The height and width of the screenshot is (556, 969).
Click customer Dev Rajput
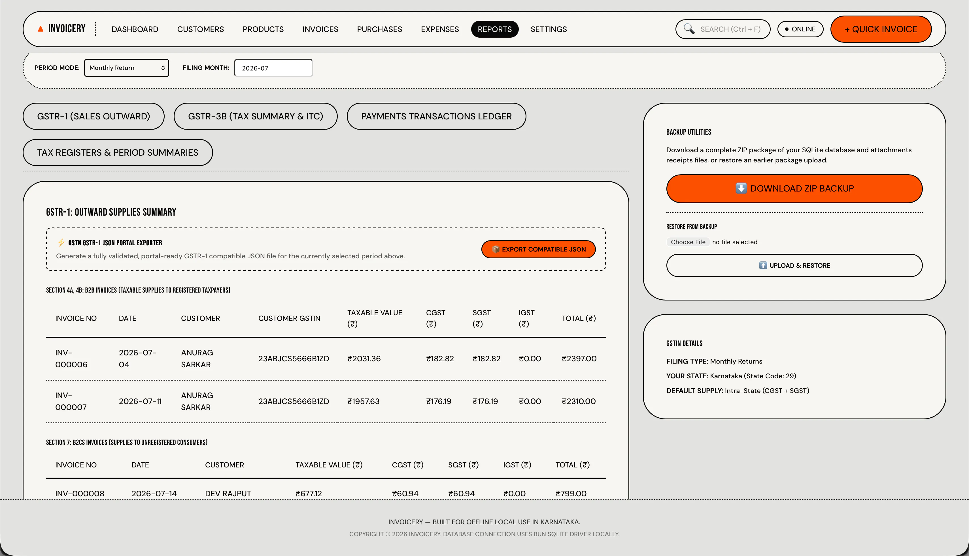click(x=228, y=493)
